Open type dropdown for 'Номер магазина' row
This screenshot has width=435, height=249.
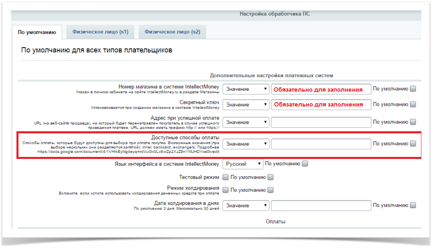point(246,89)
